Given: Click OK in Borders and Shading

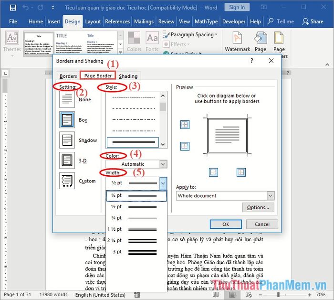Looking at the screenshot, I should [226, 225].
